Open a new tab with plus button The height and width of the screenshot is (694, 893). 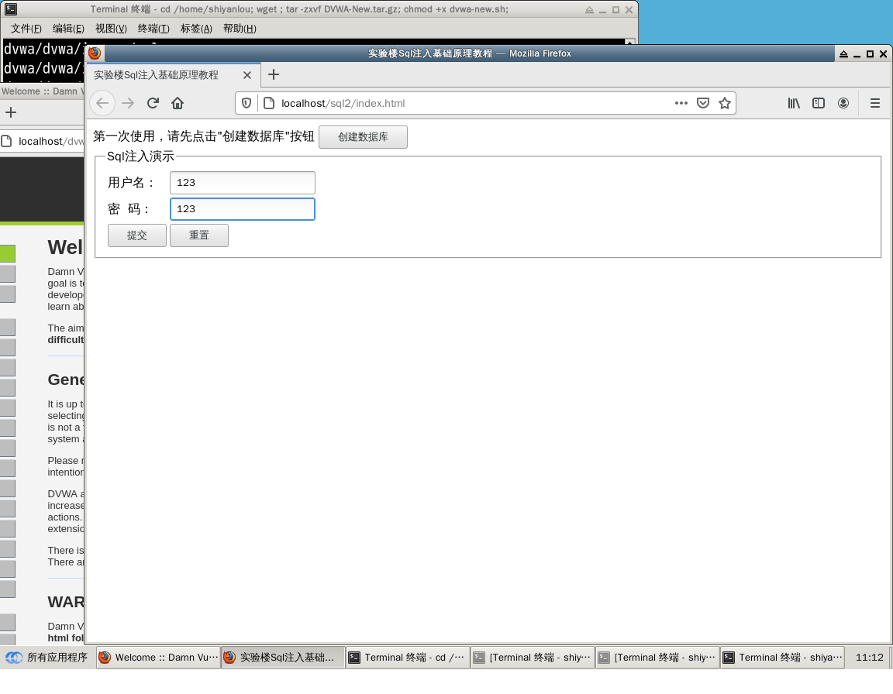273,75
